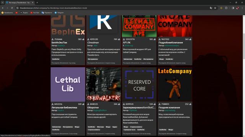
Task: Click thumbs-up icon on r2modman card
Action: click(119, 39)
